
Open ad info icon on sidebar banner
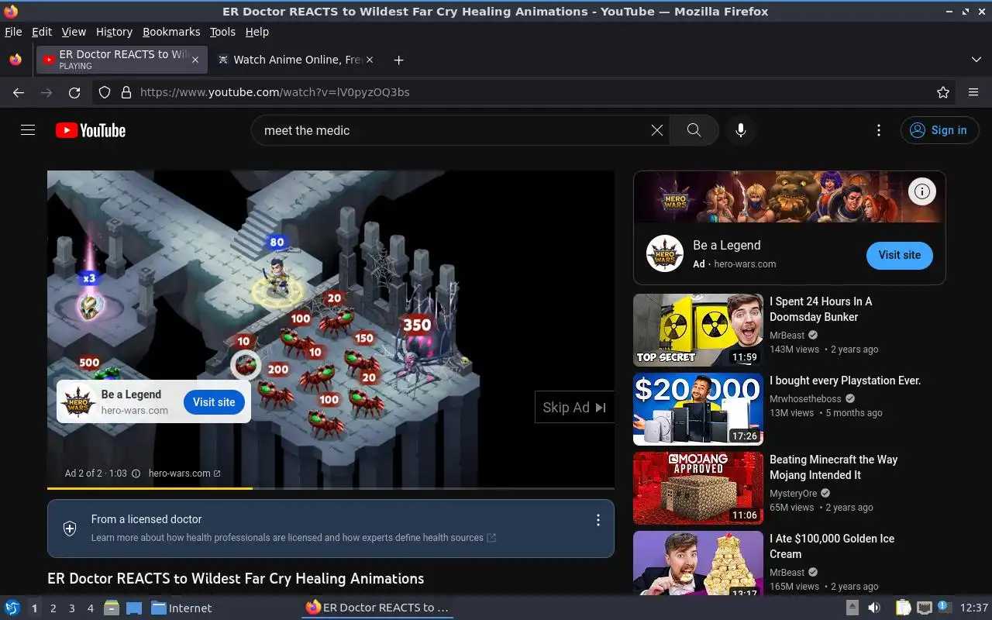click(921, 191)
